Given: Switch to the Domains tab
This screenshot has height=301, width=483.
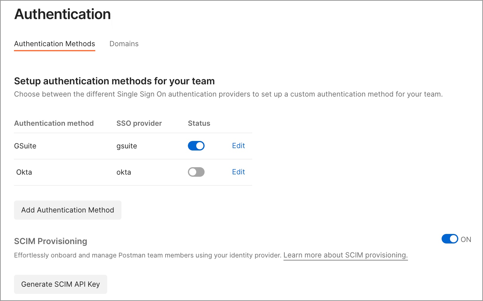Looking at the screenshot, I should click(x=124, y=44).
